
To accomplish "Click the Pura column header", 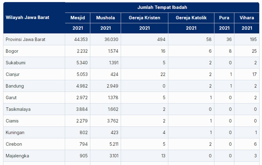I will click(224, 18).
